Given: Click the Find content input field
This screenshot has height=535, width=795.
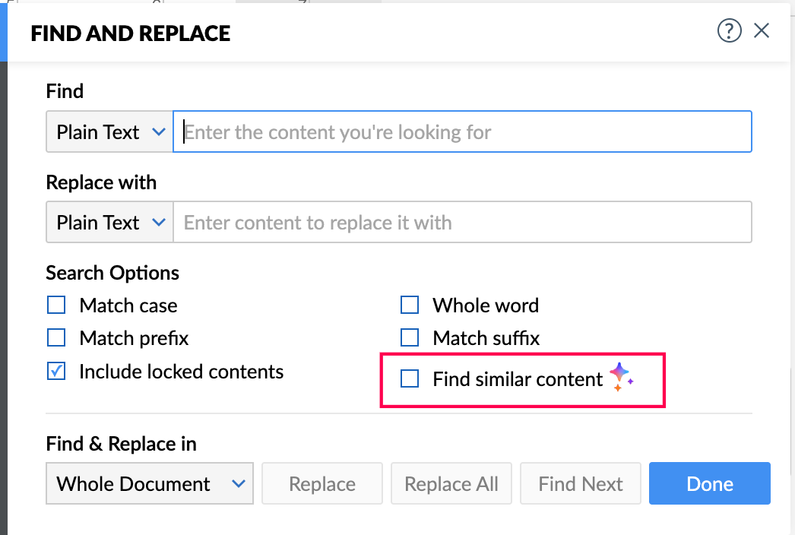Looking at the screenshot, I should [462, 132].
